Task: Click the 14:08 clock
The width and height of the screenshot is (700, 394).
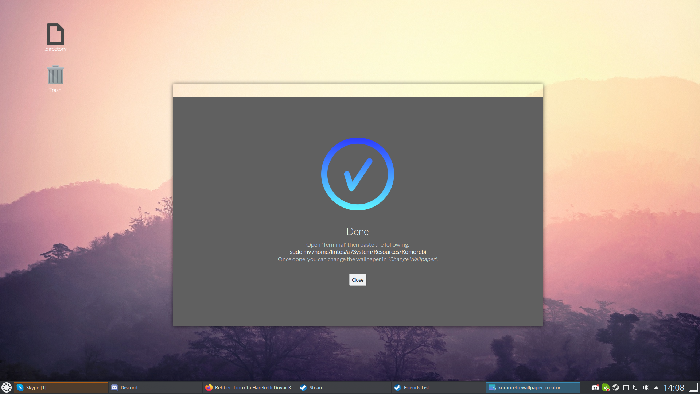Action: 674,387
